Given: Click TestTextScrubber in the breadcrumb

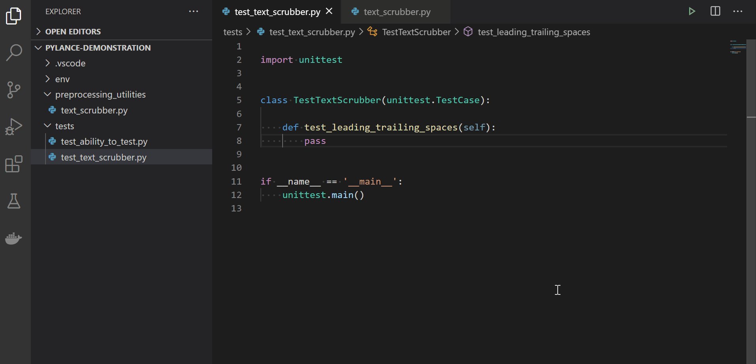Looking at the screenshot, I should 416,32.
